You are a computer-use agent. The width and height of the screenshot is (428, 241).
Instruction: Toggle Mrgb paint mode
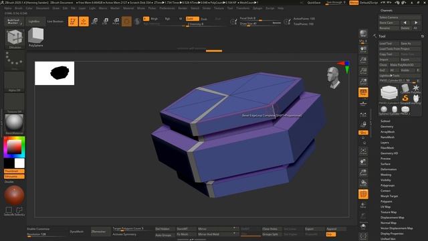pyautogui.click(x=154, y=19)
